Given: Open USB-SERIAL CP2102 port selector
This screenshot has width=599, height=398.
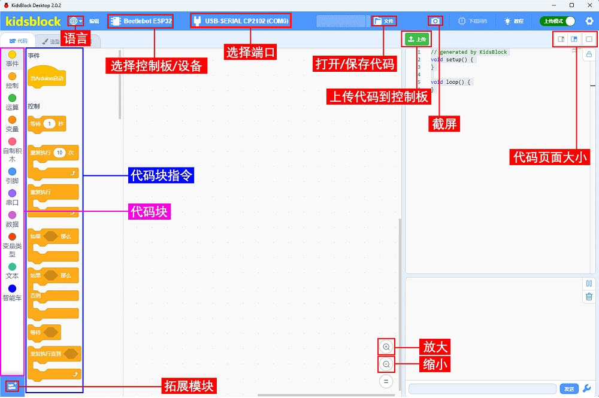Looking at the screenshot, I should 241,21.
